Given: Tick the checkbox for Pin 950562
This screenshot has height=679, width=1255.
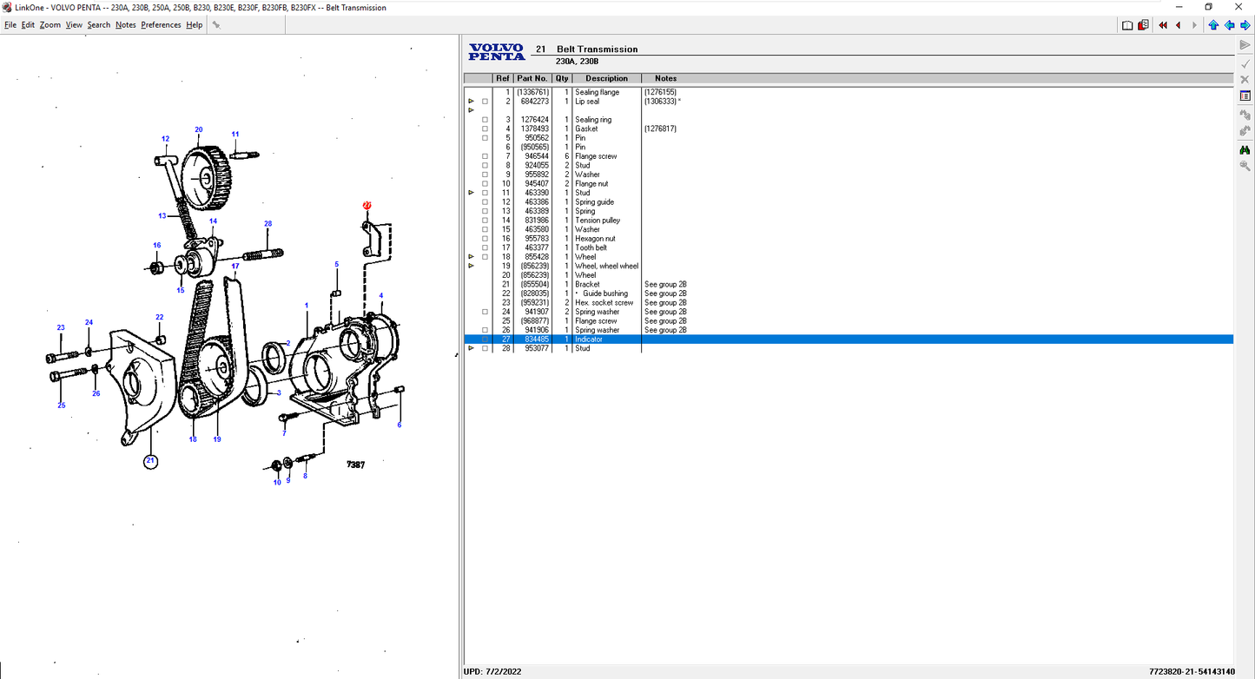Looking at the screenshot, I should click(485, 138).
